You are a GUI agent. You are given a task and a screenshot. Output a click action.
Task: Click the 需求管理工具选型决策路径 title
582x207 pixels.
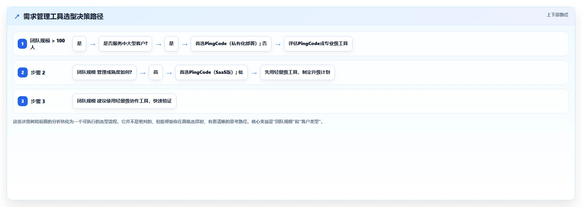(x=63, y=16)
